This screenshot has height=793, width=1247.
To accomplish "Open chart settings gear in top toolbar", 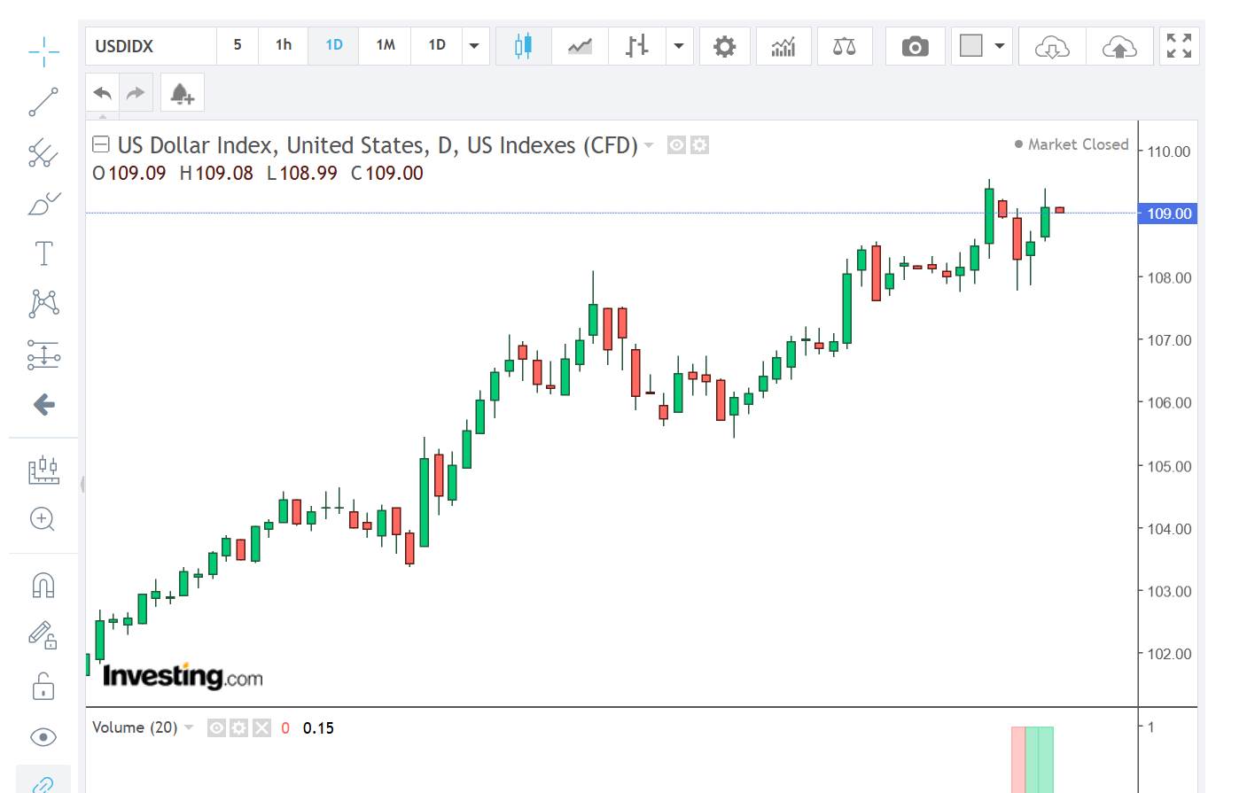I will [x=725, y=46].
